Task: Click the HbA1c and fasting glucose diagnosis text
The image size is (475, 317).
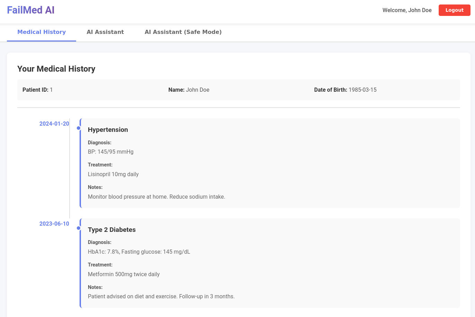Action: click(139, 252)
